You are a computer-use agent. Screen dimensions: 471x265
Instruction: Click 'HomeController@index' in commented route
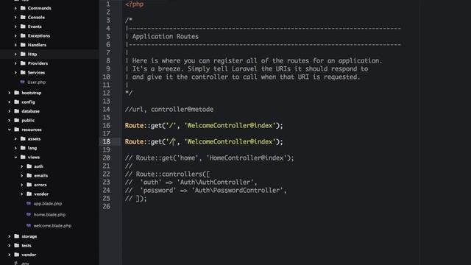247,158
